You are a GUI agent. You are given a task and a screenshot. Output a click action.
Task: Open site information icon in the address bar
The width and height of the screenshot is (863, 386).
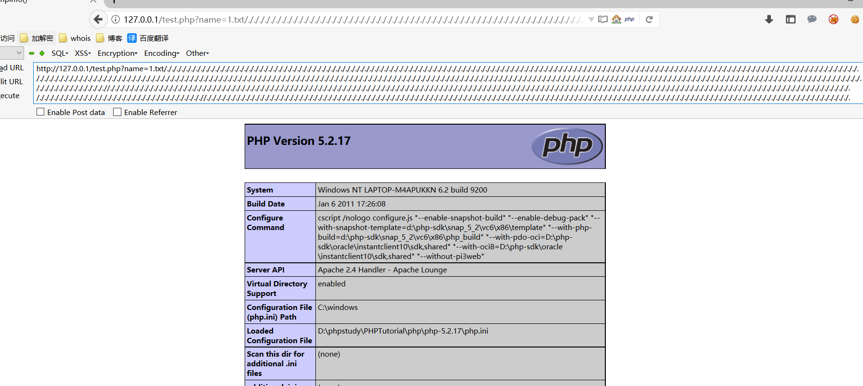coord(116,19)
